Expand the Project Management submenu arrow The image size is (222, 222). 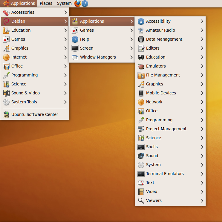202,129
